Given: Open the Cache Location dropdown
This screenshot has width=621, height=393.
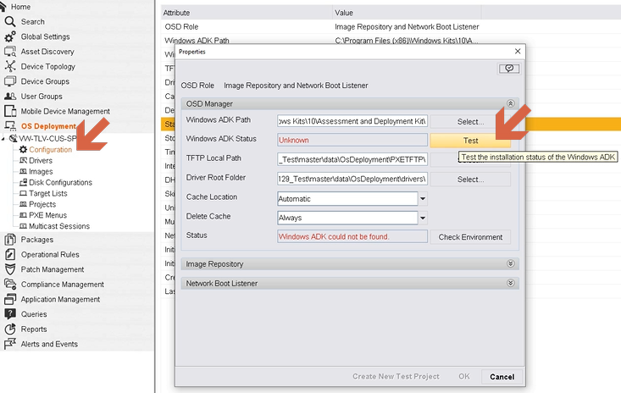Looking at the screenshot, I should (x=423, y=199).
